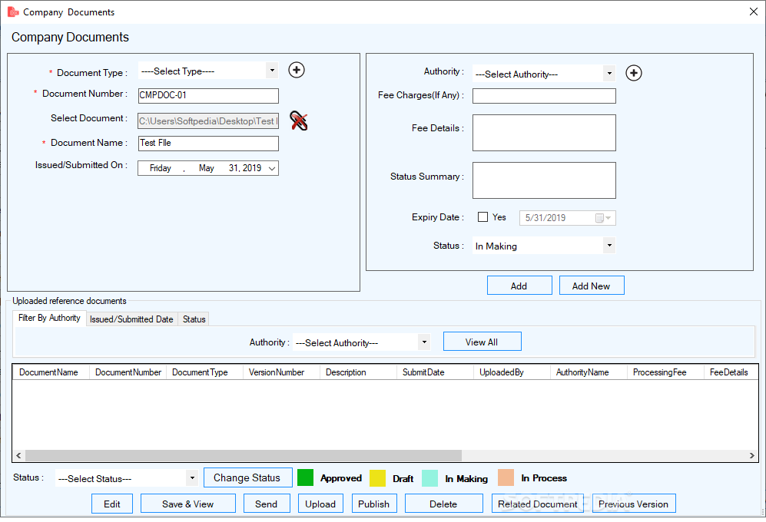Click the Send button

pyautogui.click(x=267, y=504)
